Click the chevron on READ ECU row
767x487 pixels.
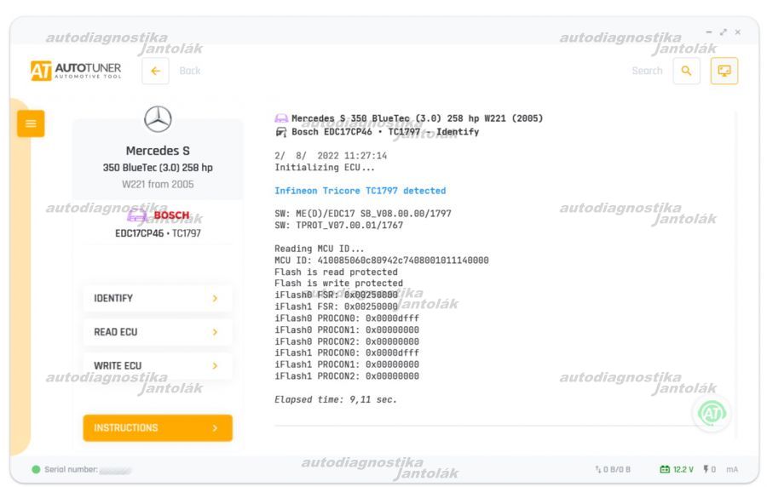(216, 332)
